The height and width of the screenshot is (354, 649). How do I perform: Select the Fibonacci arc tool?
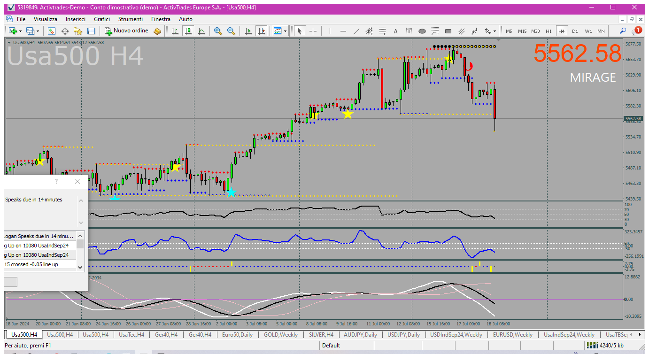pyautogui.click(x=435, y=31)
